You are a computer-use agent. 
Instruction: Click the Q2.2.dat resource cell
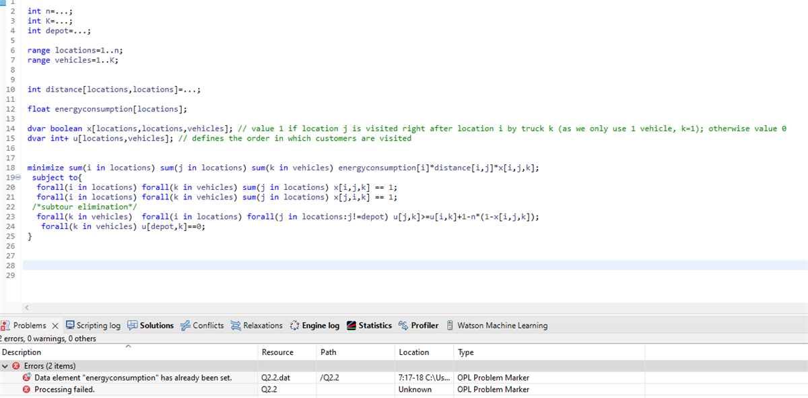tap(277, 378)
